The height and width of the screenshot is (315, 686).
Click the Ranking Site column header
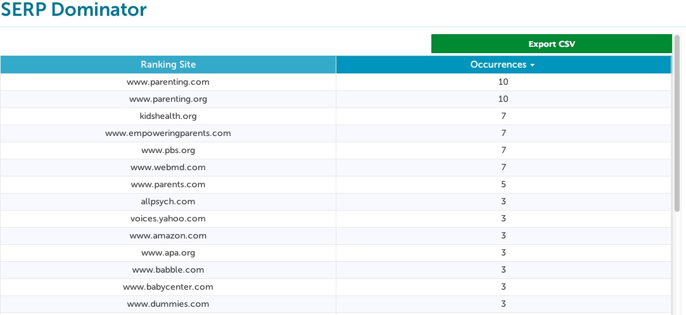[x=168, y=65]
